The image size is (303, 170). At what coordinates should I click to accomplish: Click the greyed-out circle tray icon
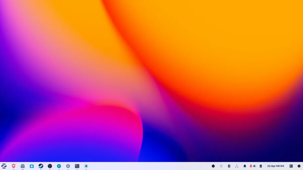pyautogui.click(x=221, y=166)
